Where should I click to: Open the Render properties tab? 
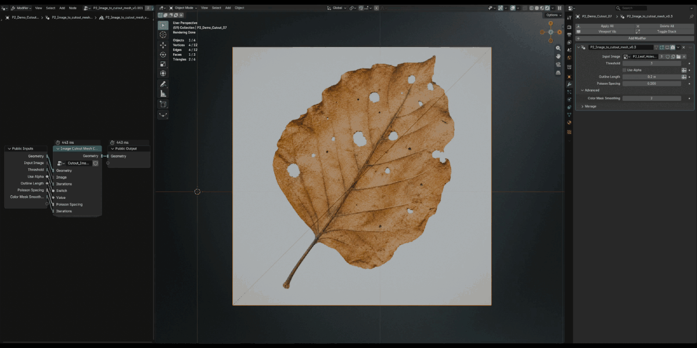point(569,27)
